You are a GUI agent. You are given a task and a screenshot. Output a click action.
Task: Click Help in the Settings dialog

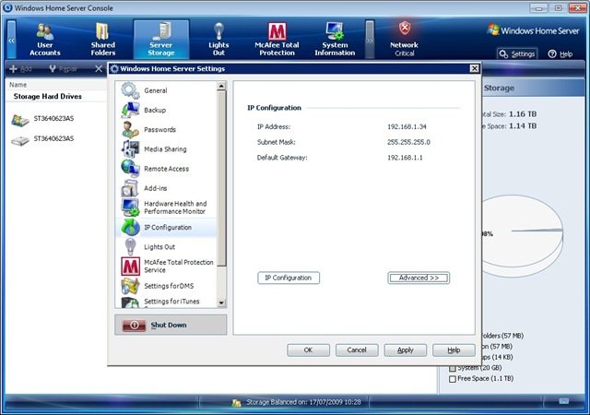454,350
